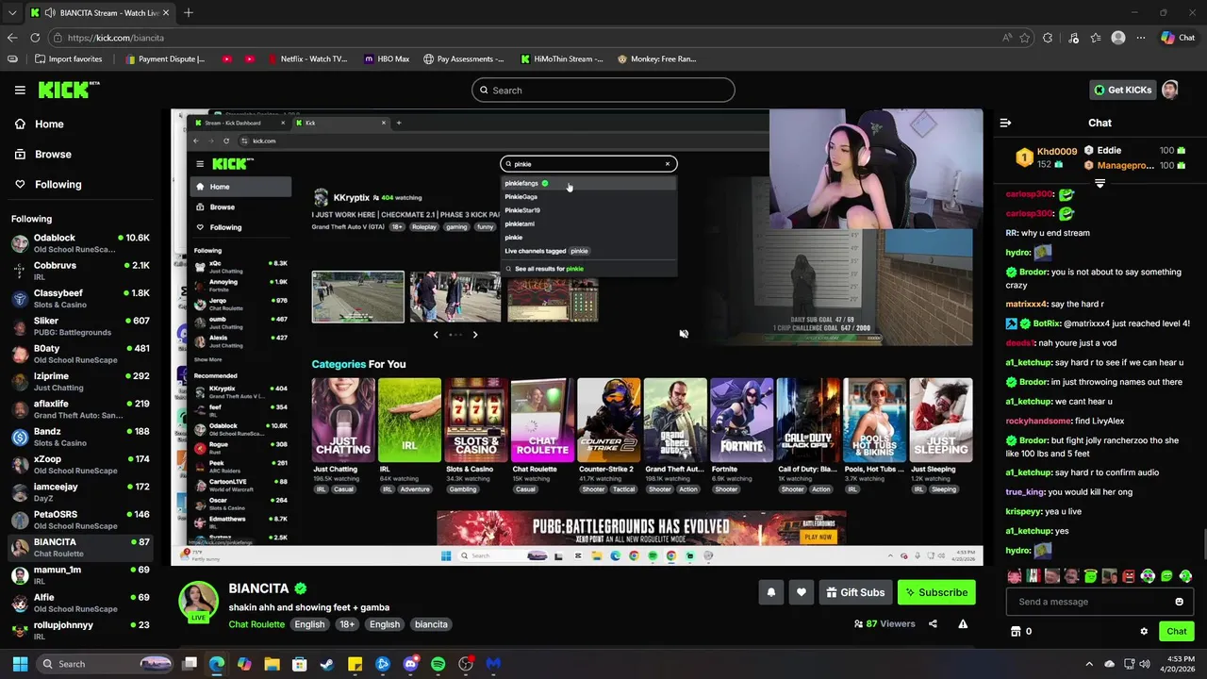Open Spotify from the taskbar
This screenshot has width=1207, height=679.
click(438, 664)
